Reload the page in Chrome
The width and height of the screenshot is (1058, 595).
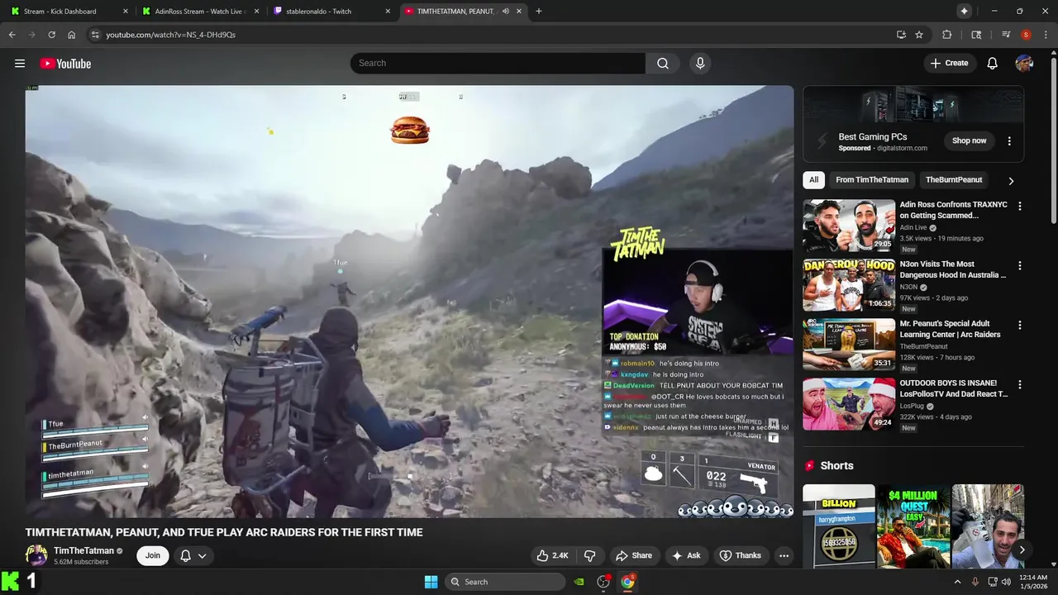(51, 35)
